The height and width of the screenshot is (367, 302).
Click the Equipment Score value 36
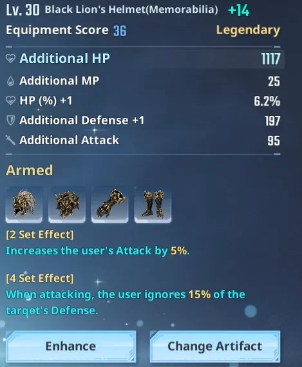click(x=120, y=31)
